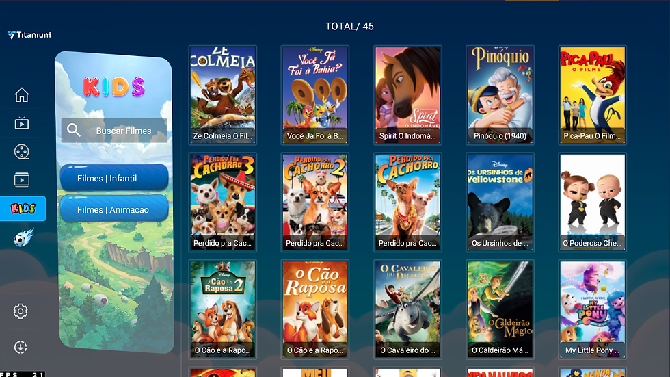
Task: Open the Home icon in sidebar
Action: click(22, 95)
